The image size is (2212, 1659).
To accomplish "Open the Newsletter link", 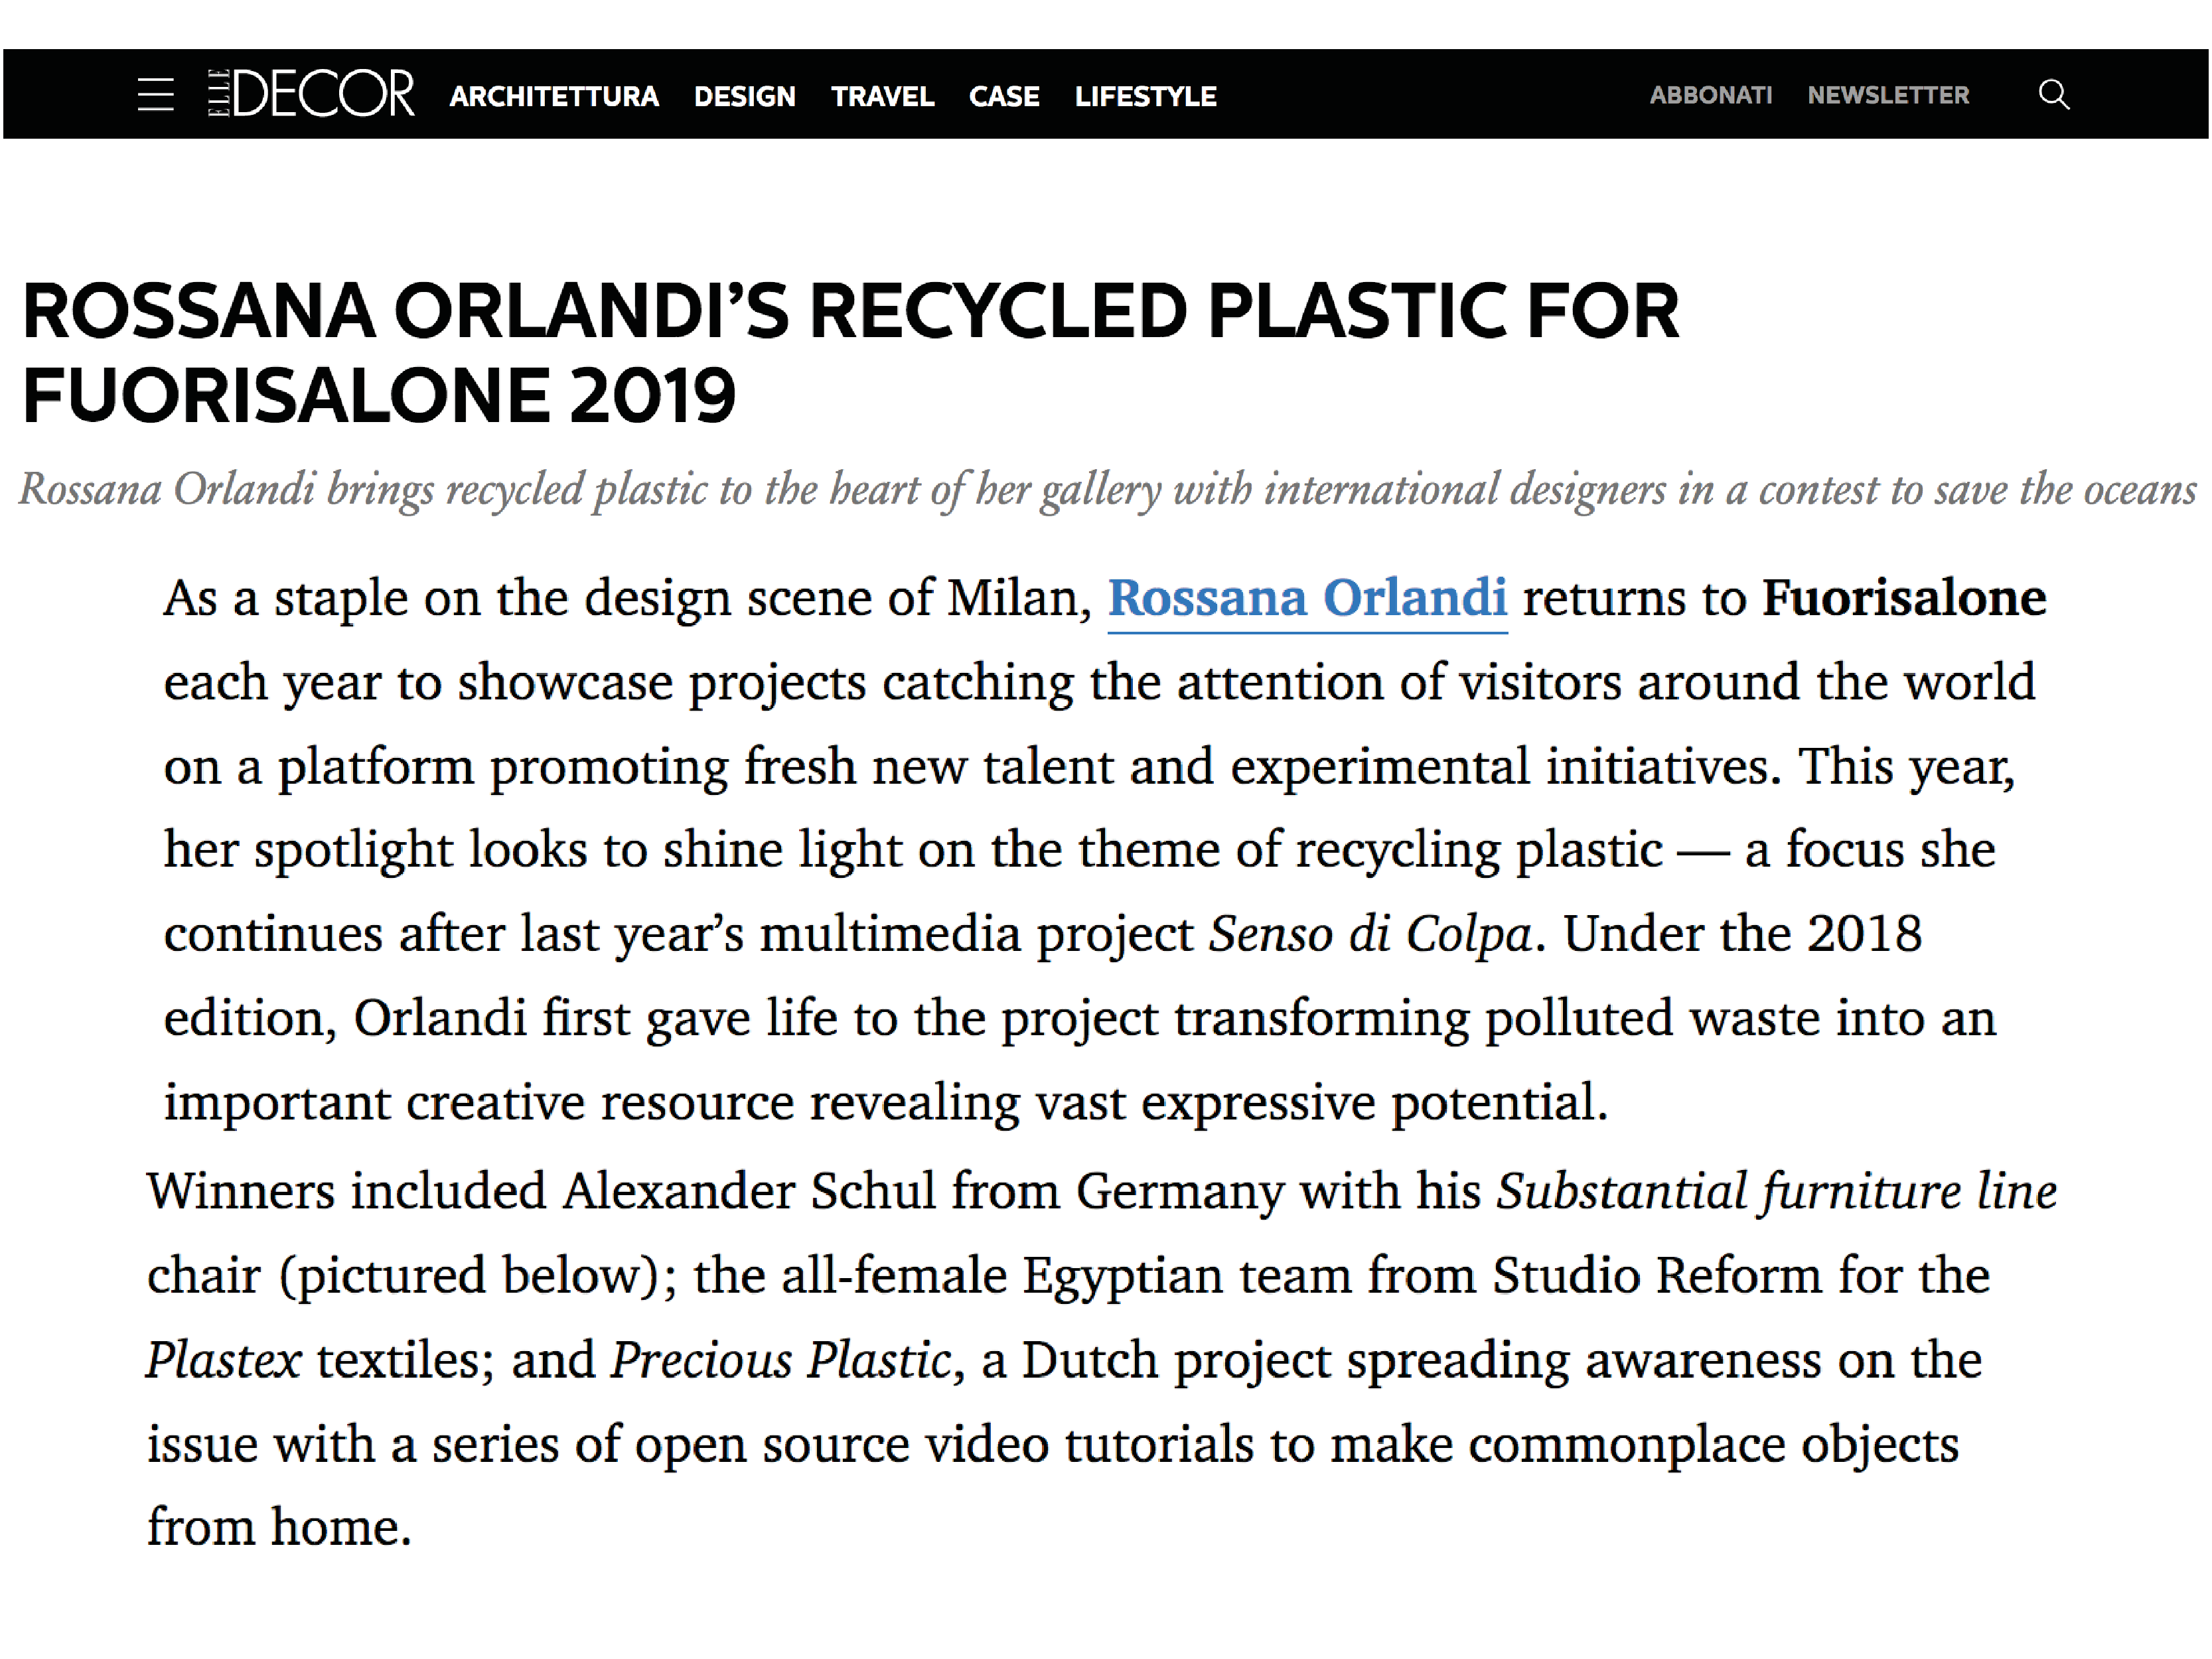I will [1888, 95].
